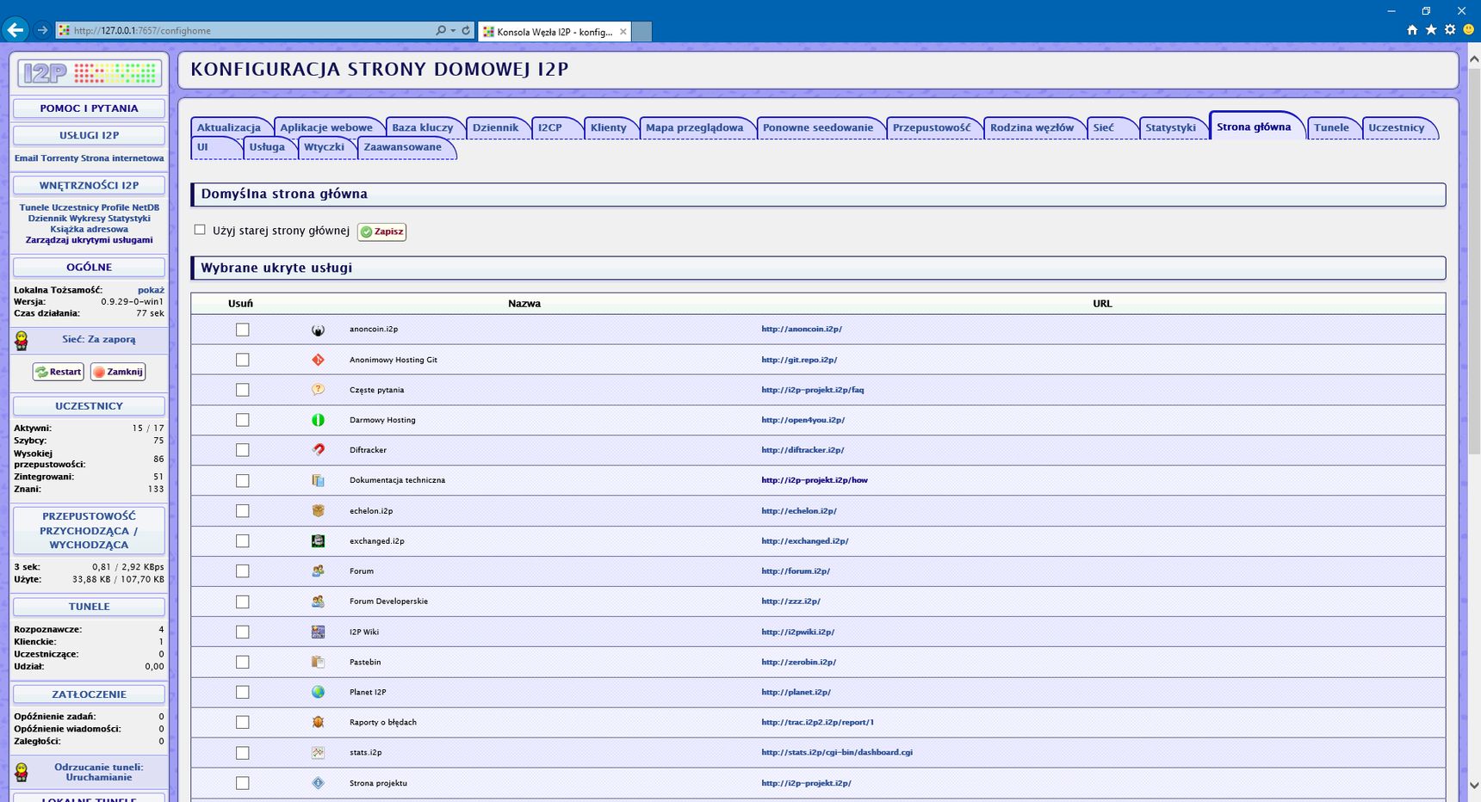1481x802 pixels.
Task: Open browser settings gear icon
Action: click(1450, 30)
